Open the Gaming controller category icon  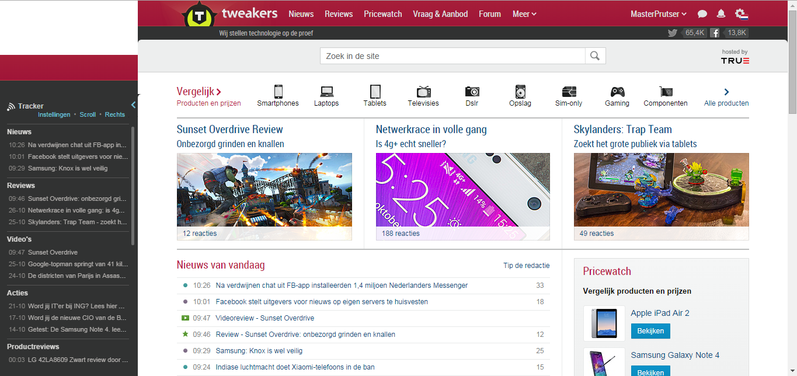tap(617, 92)
